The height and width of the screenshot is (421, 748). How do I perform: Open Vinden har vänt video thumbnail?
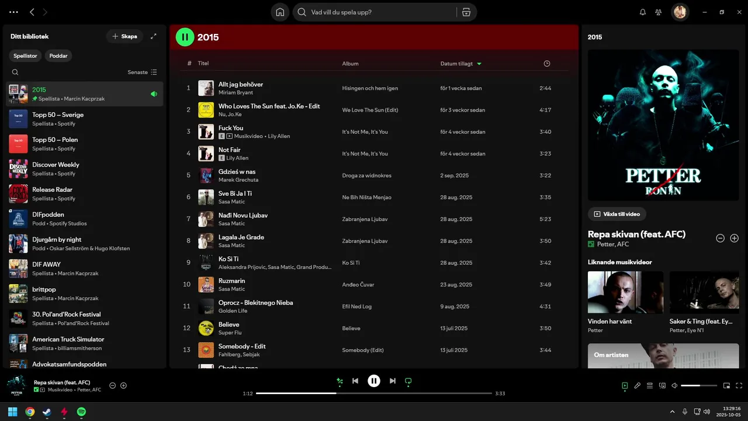(x=625, y=292)
